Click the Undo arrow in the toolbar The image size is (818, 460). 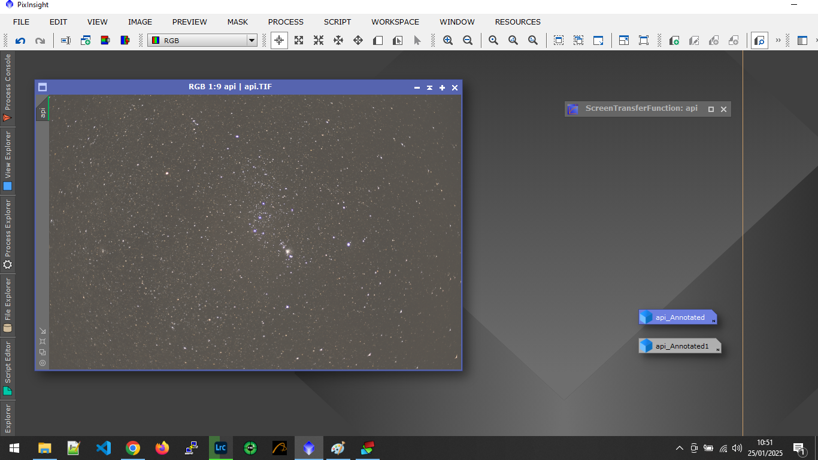tap(20, 41)
